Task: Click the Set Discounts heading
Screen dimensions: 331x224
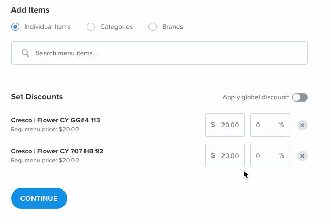Action: tap(37, 97)
